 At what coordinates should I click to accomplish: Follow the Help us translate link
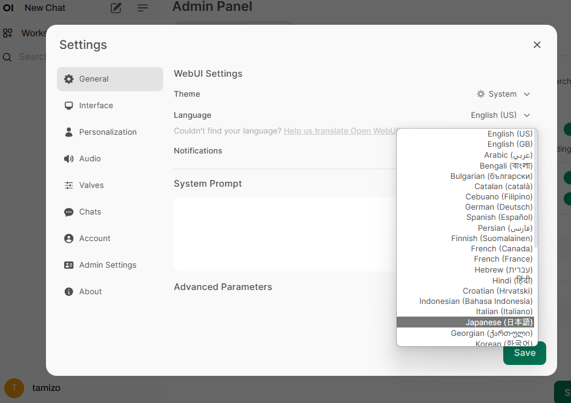[340, 131]
